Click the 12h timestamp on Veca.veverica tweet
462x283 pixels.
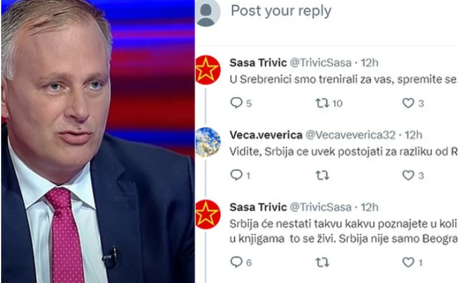tap(413, 135)
